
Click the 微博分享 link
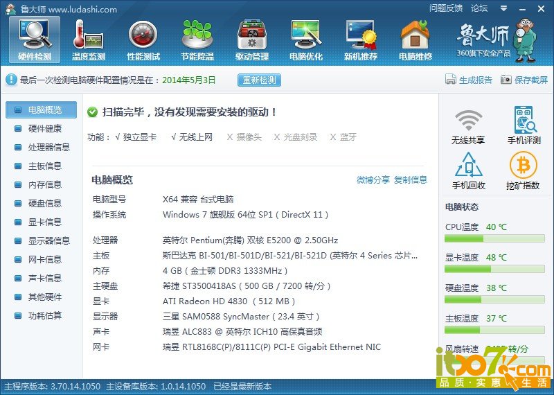pos(373,180)
